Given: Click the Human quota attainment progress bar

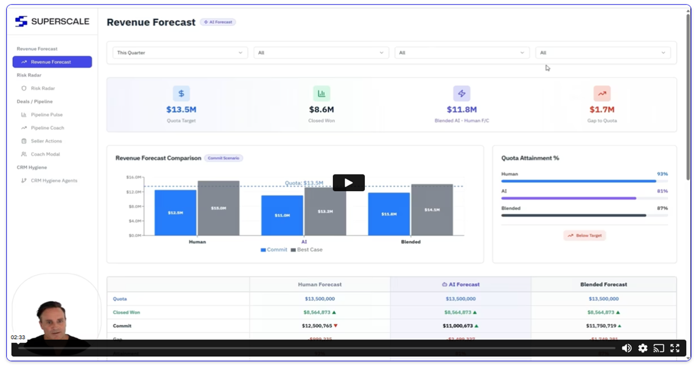Looking at the screenshot, I should [x=585, y=181].
